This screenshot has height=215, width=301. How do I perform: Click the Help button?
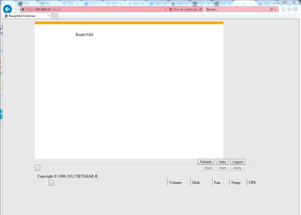click(x=222, y=162)
